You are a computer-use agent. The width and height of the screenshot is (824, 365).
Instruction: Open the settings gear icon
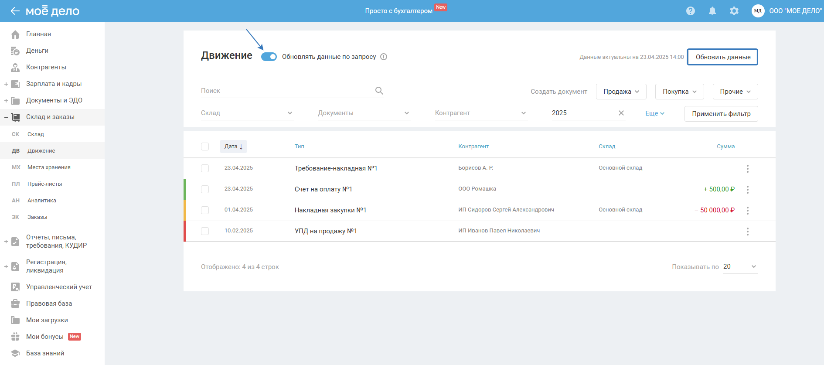[x=734, y=11]
